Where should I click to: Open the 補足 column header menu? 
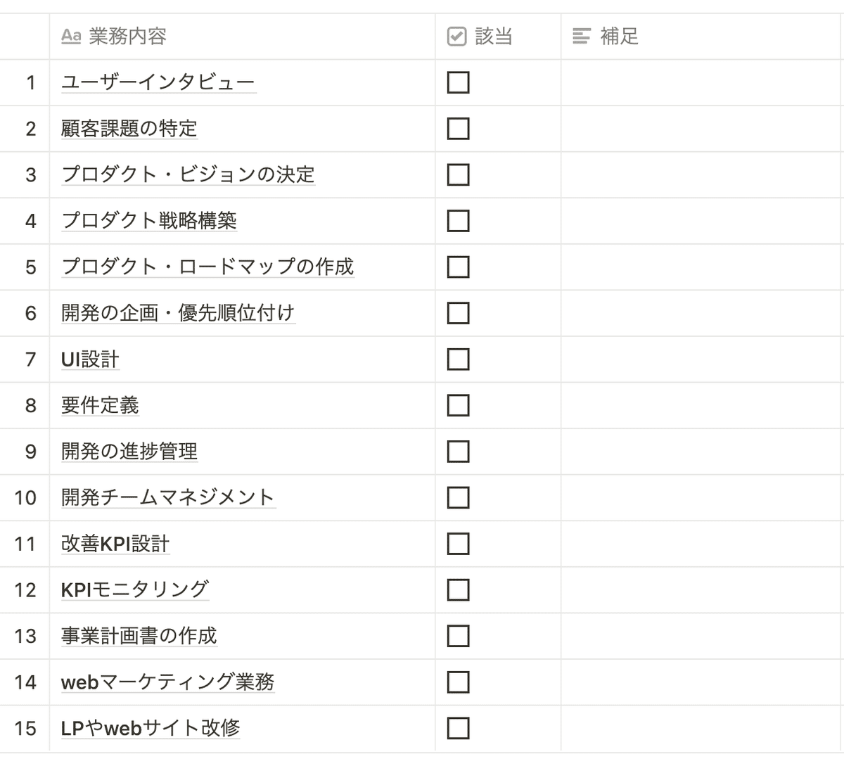click(619, 36)
